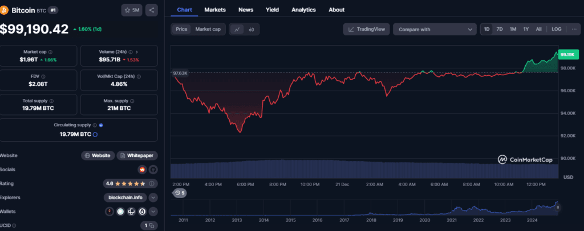Open the first wallet icon
Image resolution: width=584 pixels, height=231 pixels.
(x=109, y=212)
